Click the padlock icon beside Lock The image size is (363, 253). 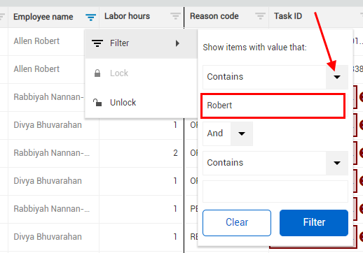point(97,73)
